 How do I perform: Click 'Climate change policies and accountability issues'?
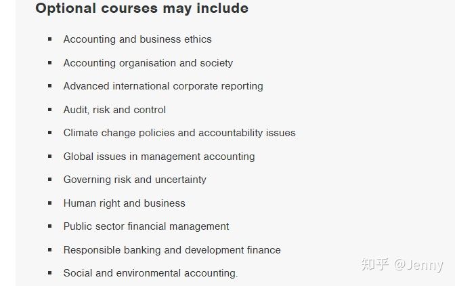click(179, 133)
